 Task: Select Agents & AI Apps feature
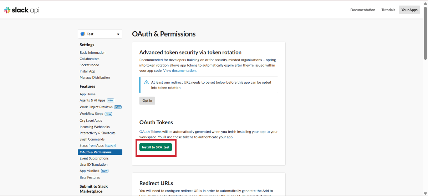(x=92, y=101)
